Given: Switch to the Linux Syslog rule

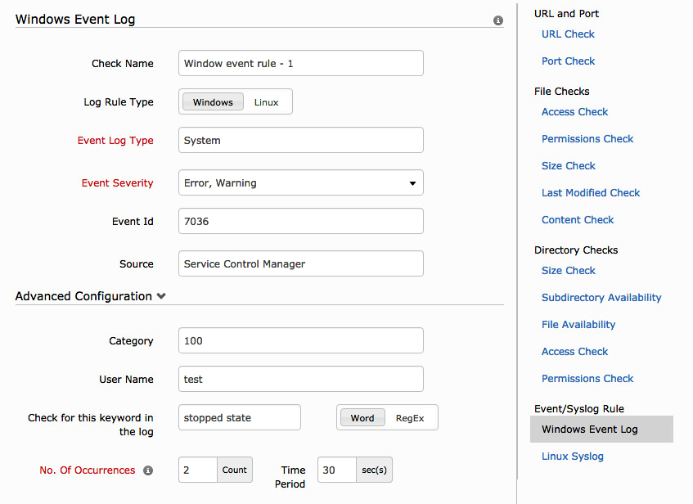Looking at the screenshot, I should tap(572, 456).
